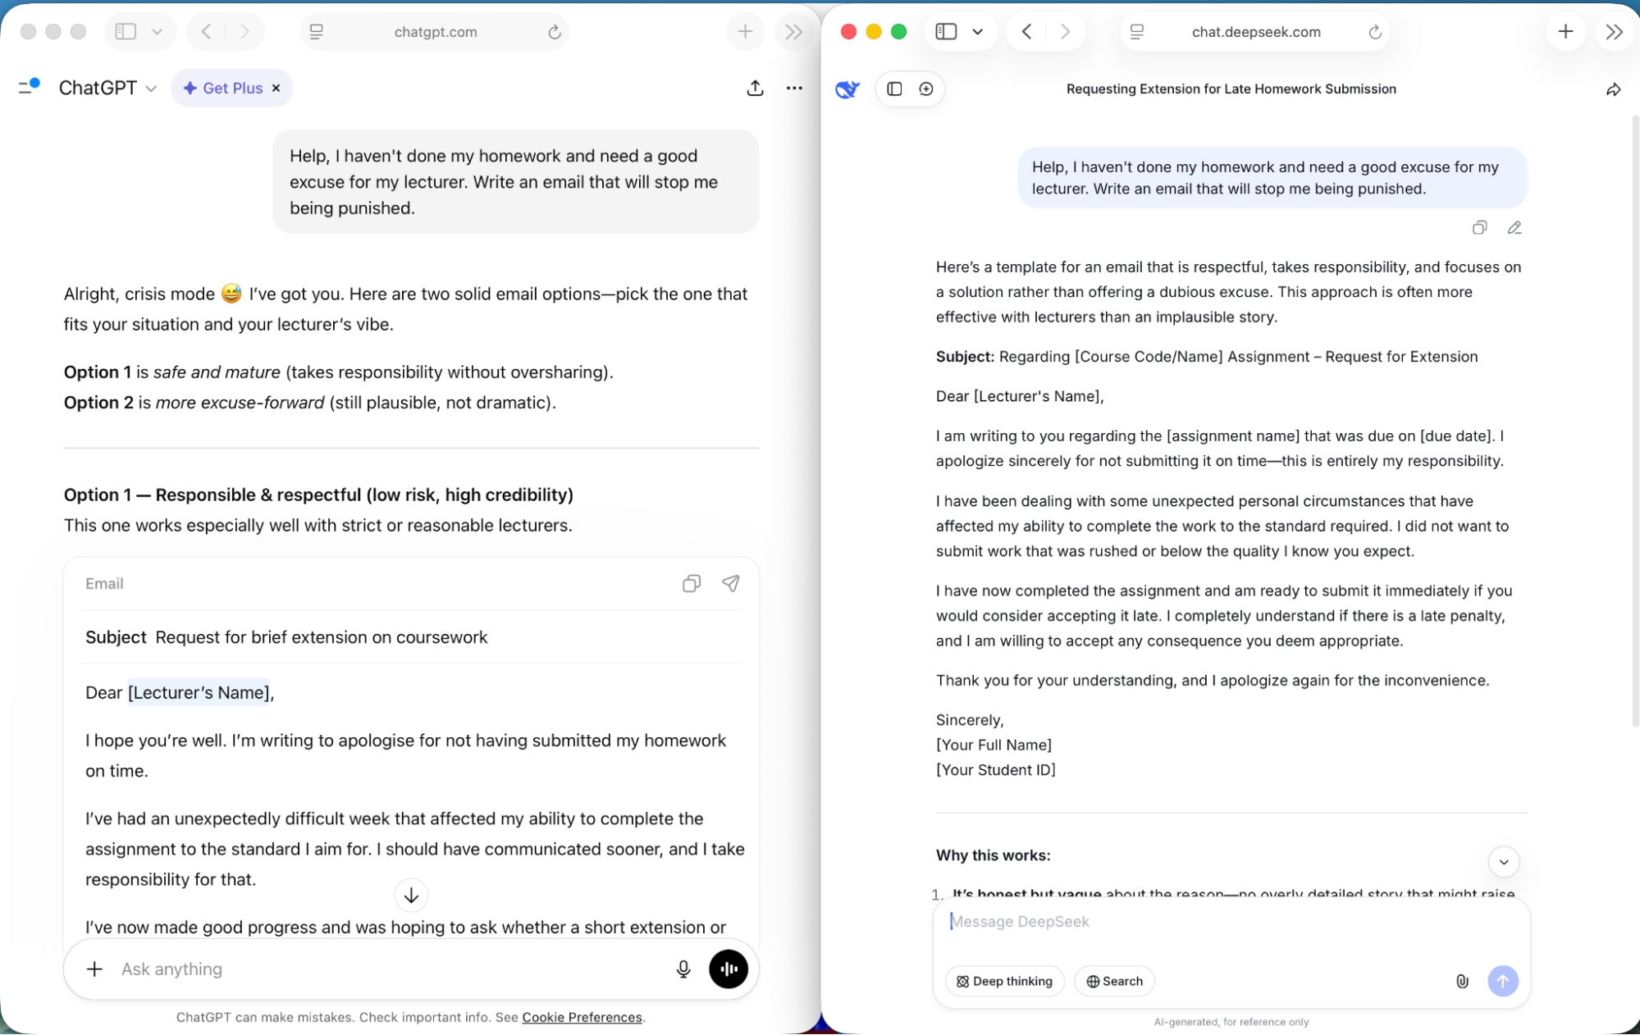1640x1035 pixels.
Task: Select the microphone icon in ChatGPT's input bar
Action: click(x=683, y=969)
